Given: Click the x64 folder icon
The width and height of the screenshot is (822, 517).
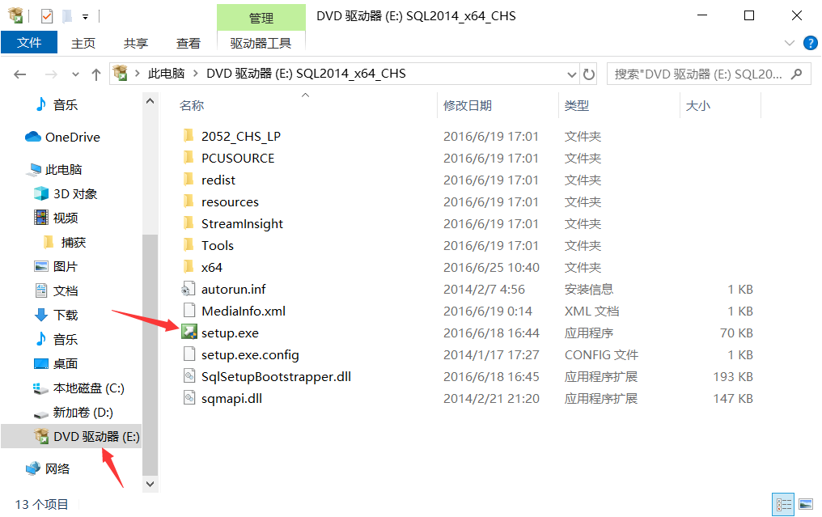Looking at the screenshot, I should point(189,267).
